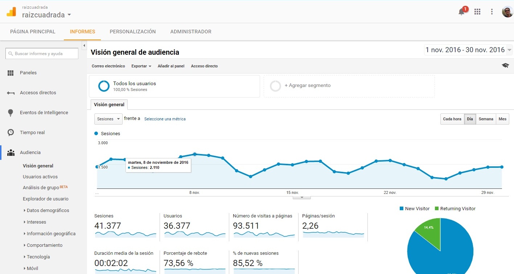Open the user profile avatar
This screenshot has width=514, height=274.
tap(507, 12)
